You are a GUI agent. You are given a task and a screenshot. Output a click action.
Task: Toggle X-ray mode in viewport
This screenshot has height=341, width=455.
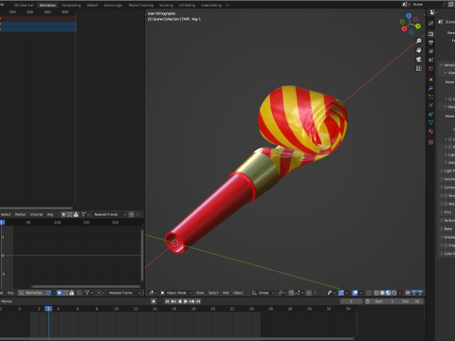[369, 293]
